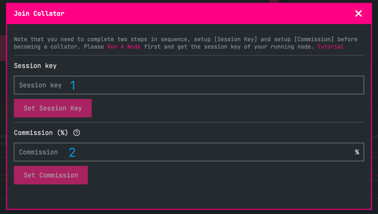The width and height of the screenshot is (378, 214).
Task: Open the Run A Node link
Action: [x=124, y=47]
